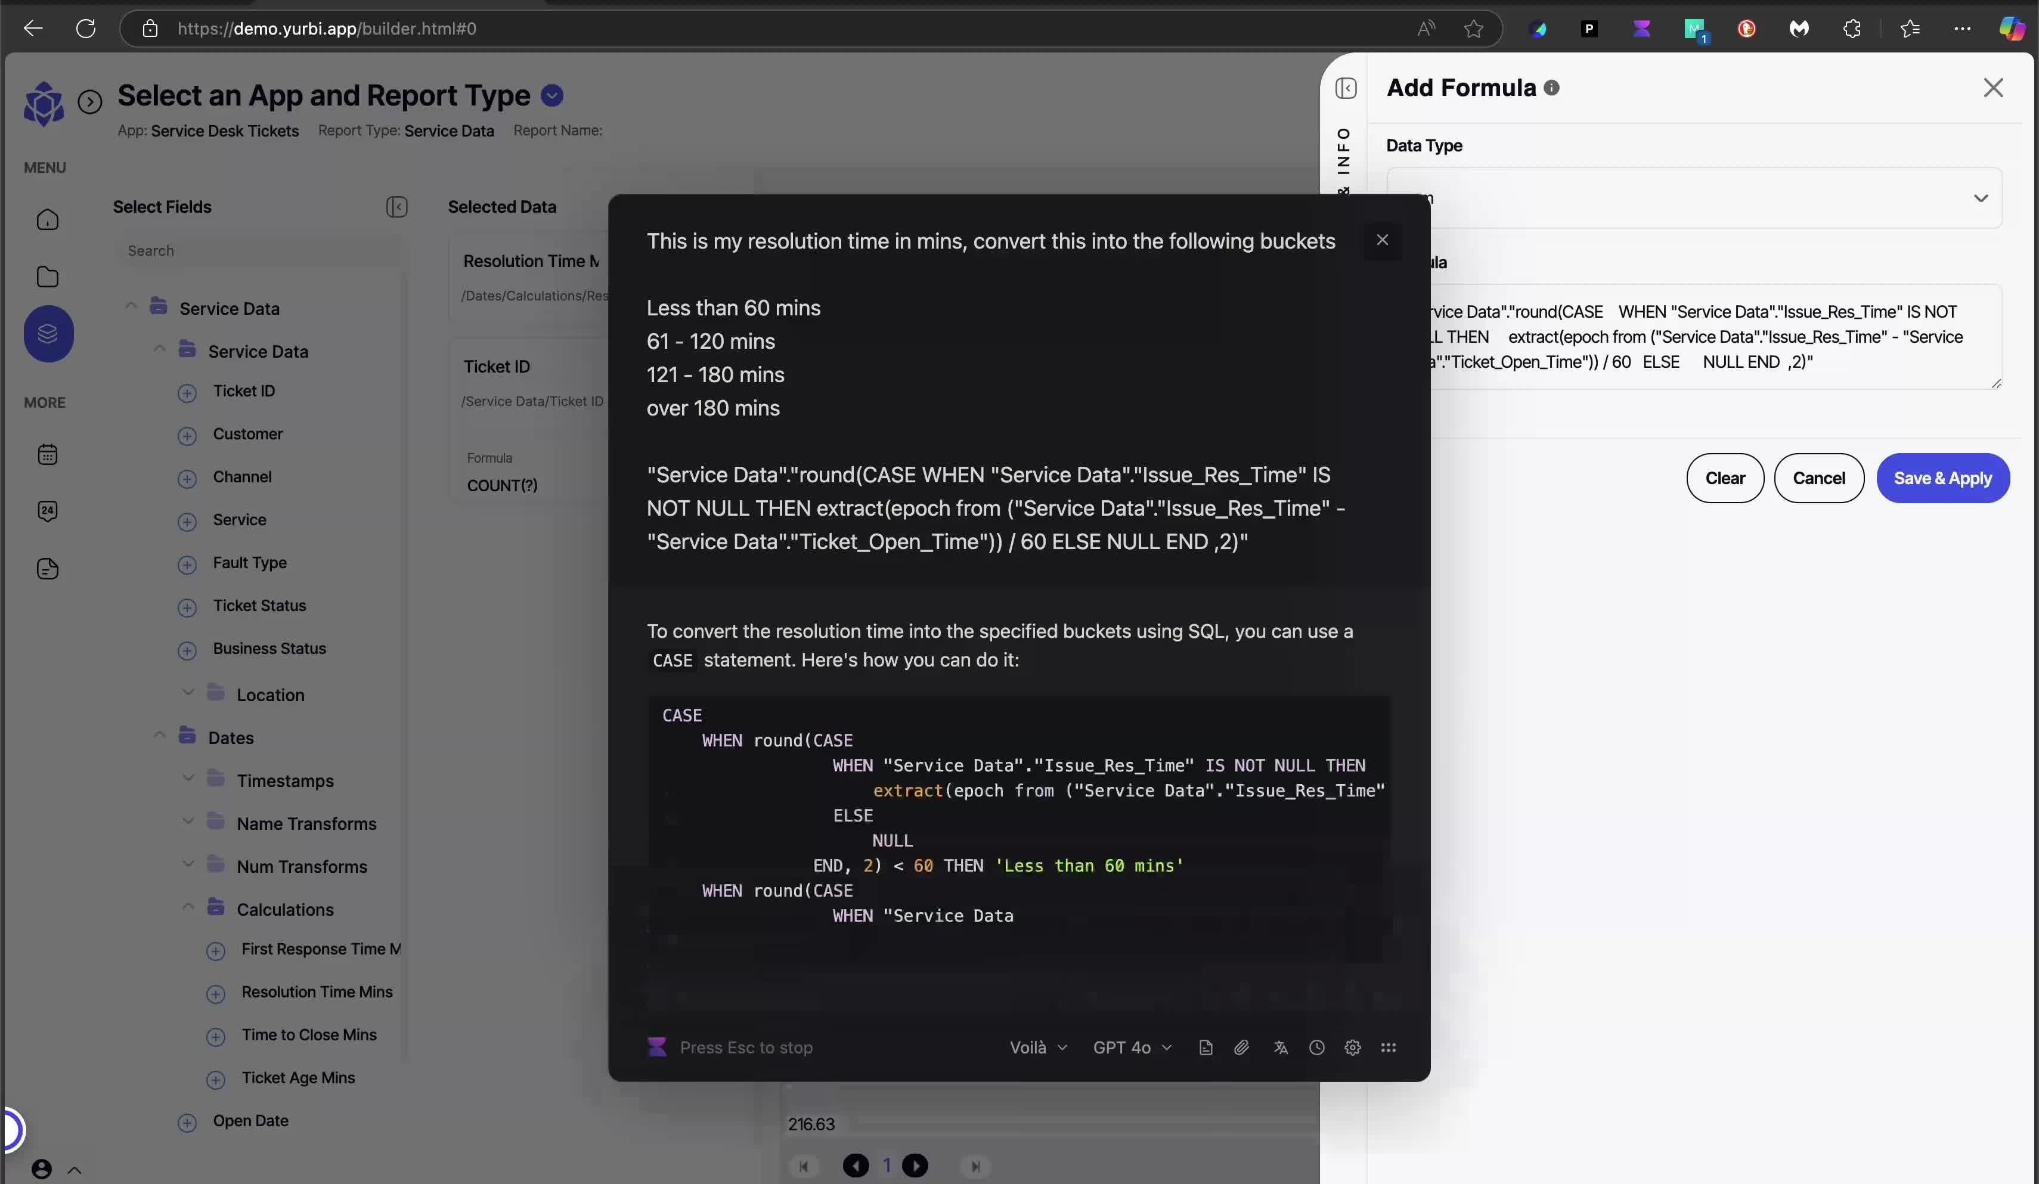The height and width of the screenshot is (1184, 2039).
Task: Select the Time to Close Mins tree item
Action: tap(309, 1034)
